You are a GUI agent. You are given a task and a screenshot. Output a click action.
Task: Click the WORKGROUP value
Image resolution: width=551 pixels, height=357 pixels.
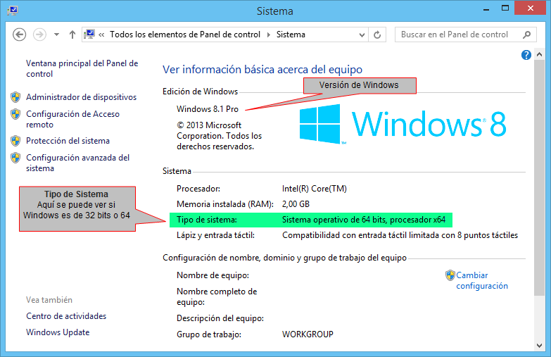[308, 334]
